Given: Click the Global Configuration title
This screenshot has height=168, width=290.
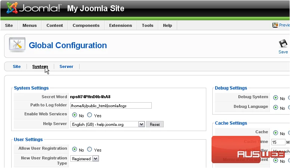Looking at the screenshot, I should pyautogui.click(x=68, y=46).
